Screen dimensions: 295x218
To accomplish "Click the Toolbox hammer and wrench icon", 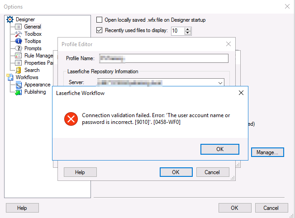I will pos(19,34).
